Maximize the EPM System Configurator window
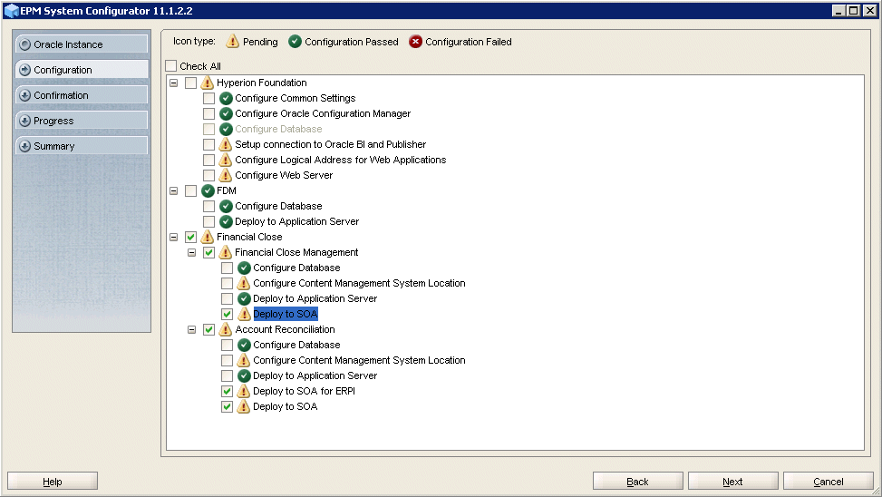This screenshot has width=882, height=497. pos(854,11)
